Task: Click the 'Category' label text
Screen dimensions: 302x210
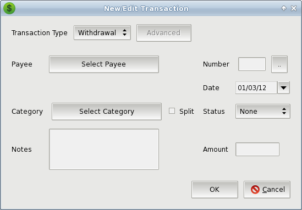Action: tap(27, 112)
